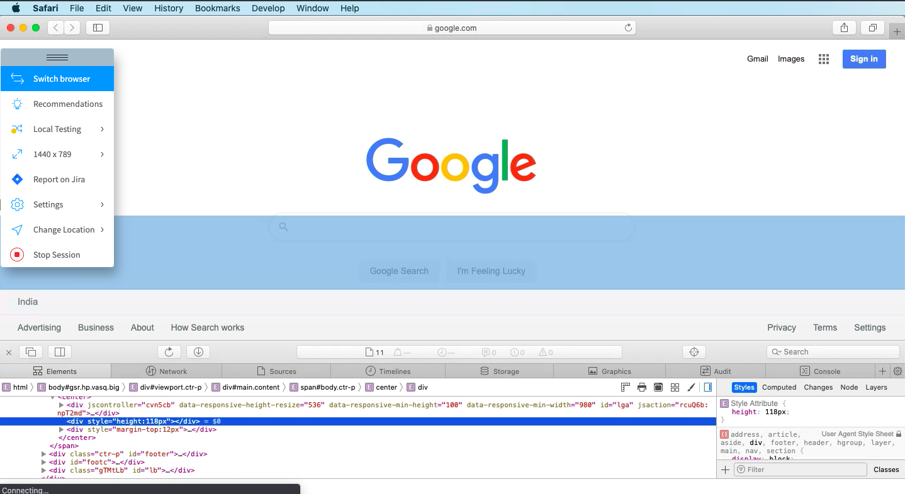Click the download web archive icon
The width and height of the screenshot is (905, 494).
pyautogui.click(x=198, y=352)
